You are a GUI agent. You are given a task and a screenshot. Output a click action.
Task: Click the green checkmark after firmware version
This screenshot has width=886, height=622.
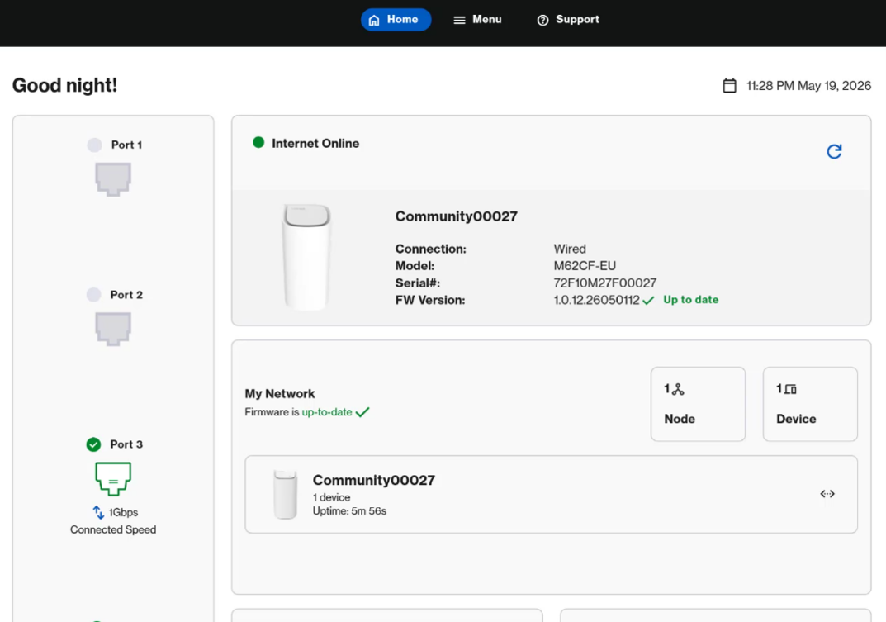(648, 300)
